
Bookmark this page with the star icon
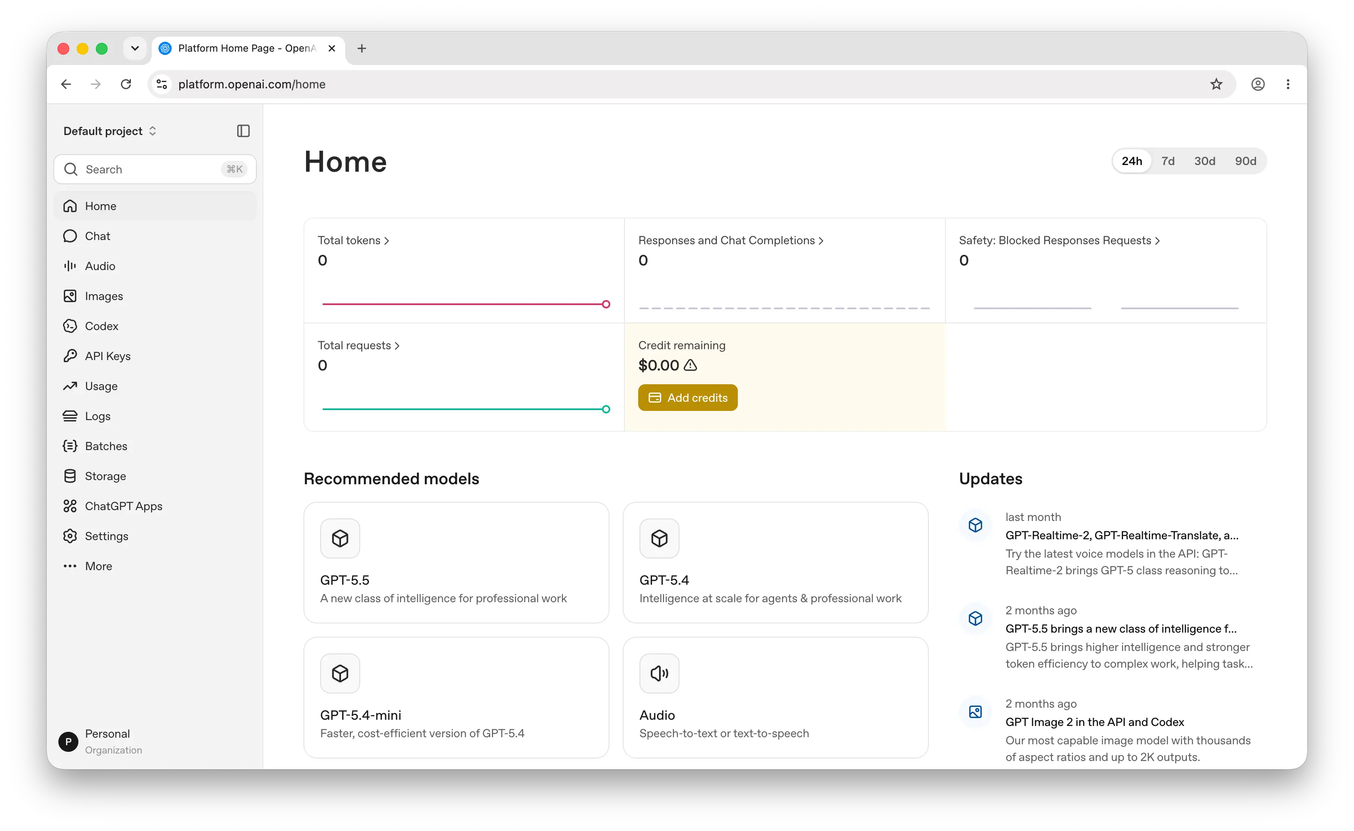pyautogui.click(x=1216, y=84)
